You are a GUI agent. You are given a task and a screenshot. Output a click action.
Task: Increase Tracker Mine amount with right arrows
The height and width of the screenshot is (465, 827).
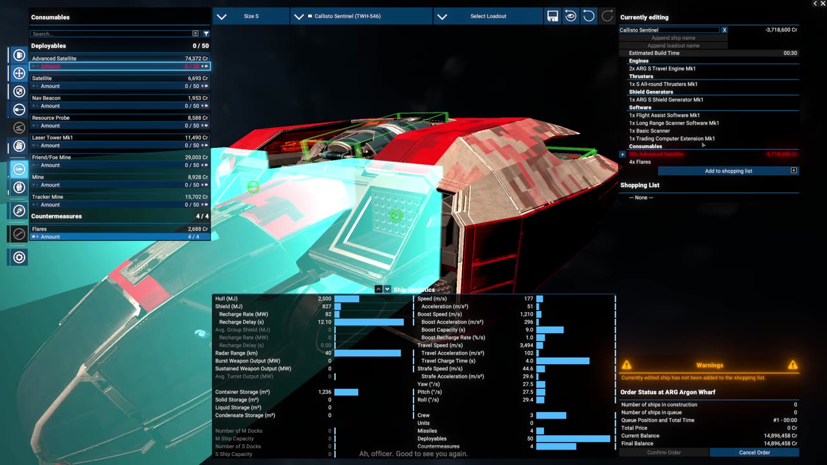click(x=205, y=205)
